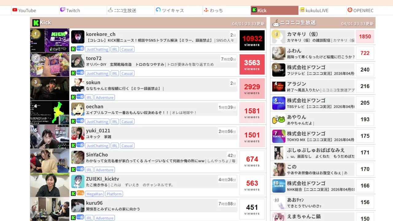393x221 pixels.
Task: Open korekore_ch stream thumbnail
Action: [x=50, y=41]
